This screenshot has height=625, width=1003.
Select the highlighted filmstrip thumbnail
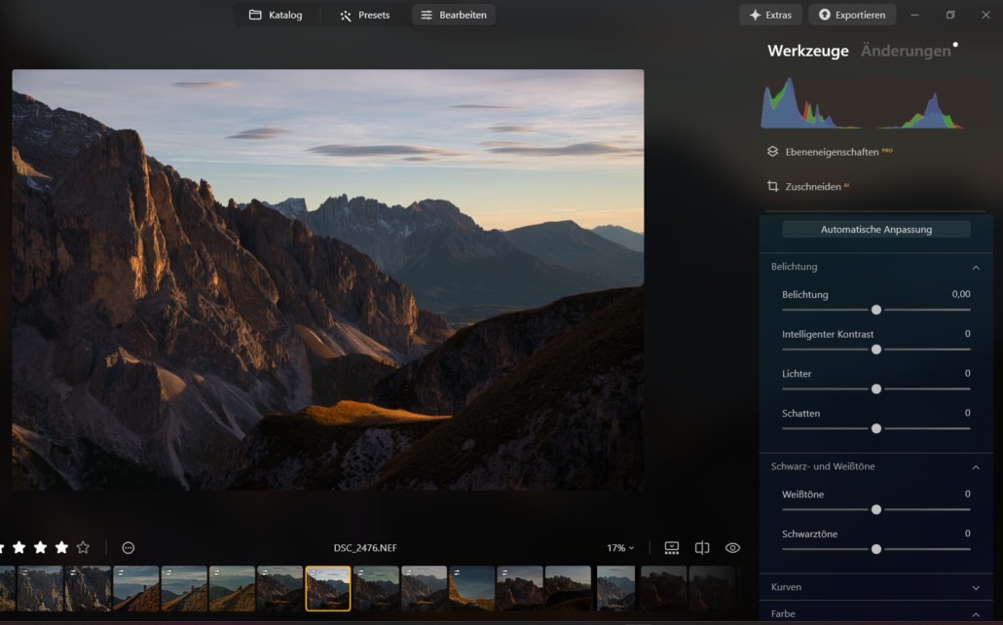coord(328,588)
